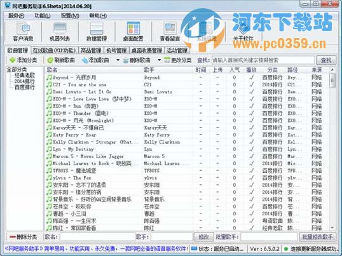Click the app icon in title bar
This screenshot has width=342, height=256.
7,5
